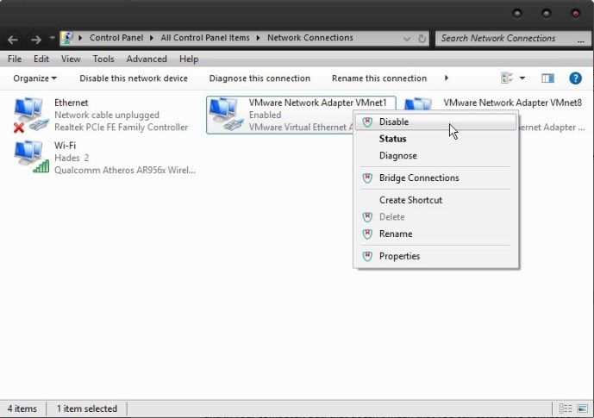Click Disable this network device
This screenshot has width=594, height=418.
134,78
